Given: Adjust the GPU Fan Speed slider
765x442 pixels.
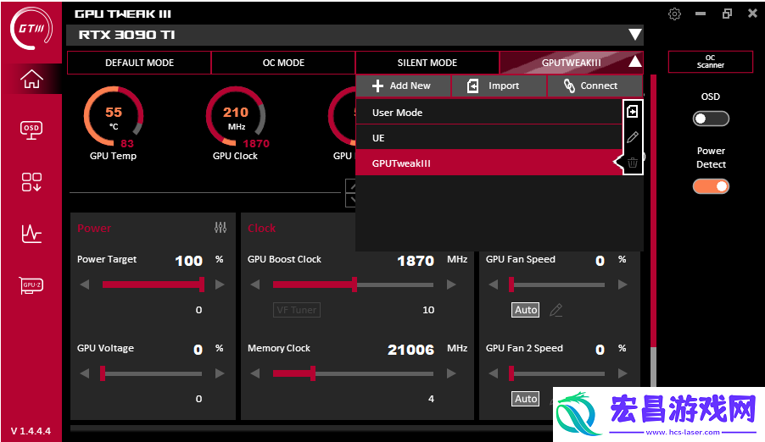Looking at the screenshot, I should [557, 285].
